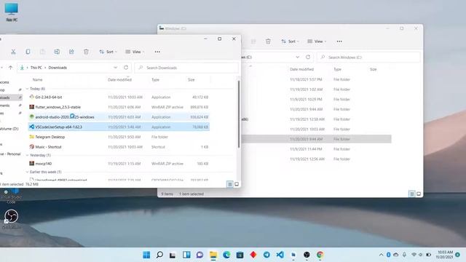466x262 pixels.
Task: Open Telegram from the taskbar
Action: 266,255
